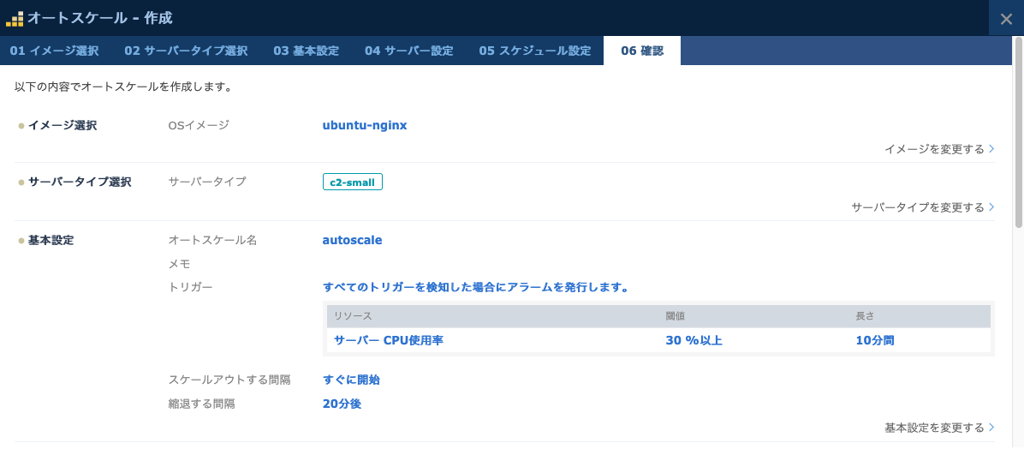Click the chevron arrow beside サーバータイプを変更する
Image resolution: width=1024 pixels, height=455 pixels.
click(x=991, y=207)
